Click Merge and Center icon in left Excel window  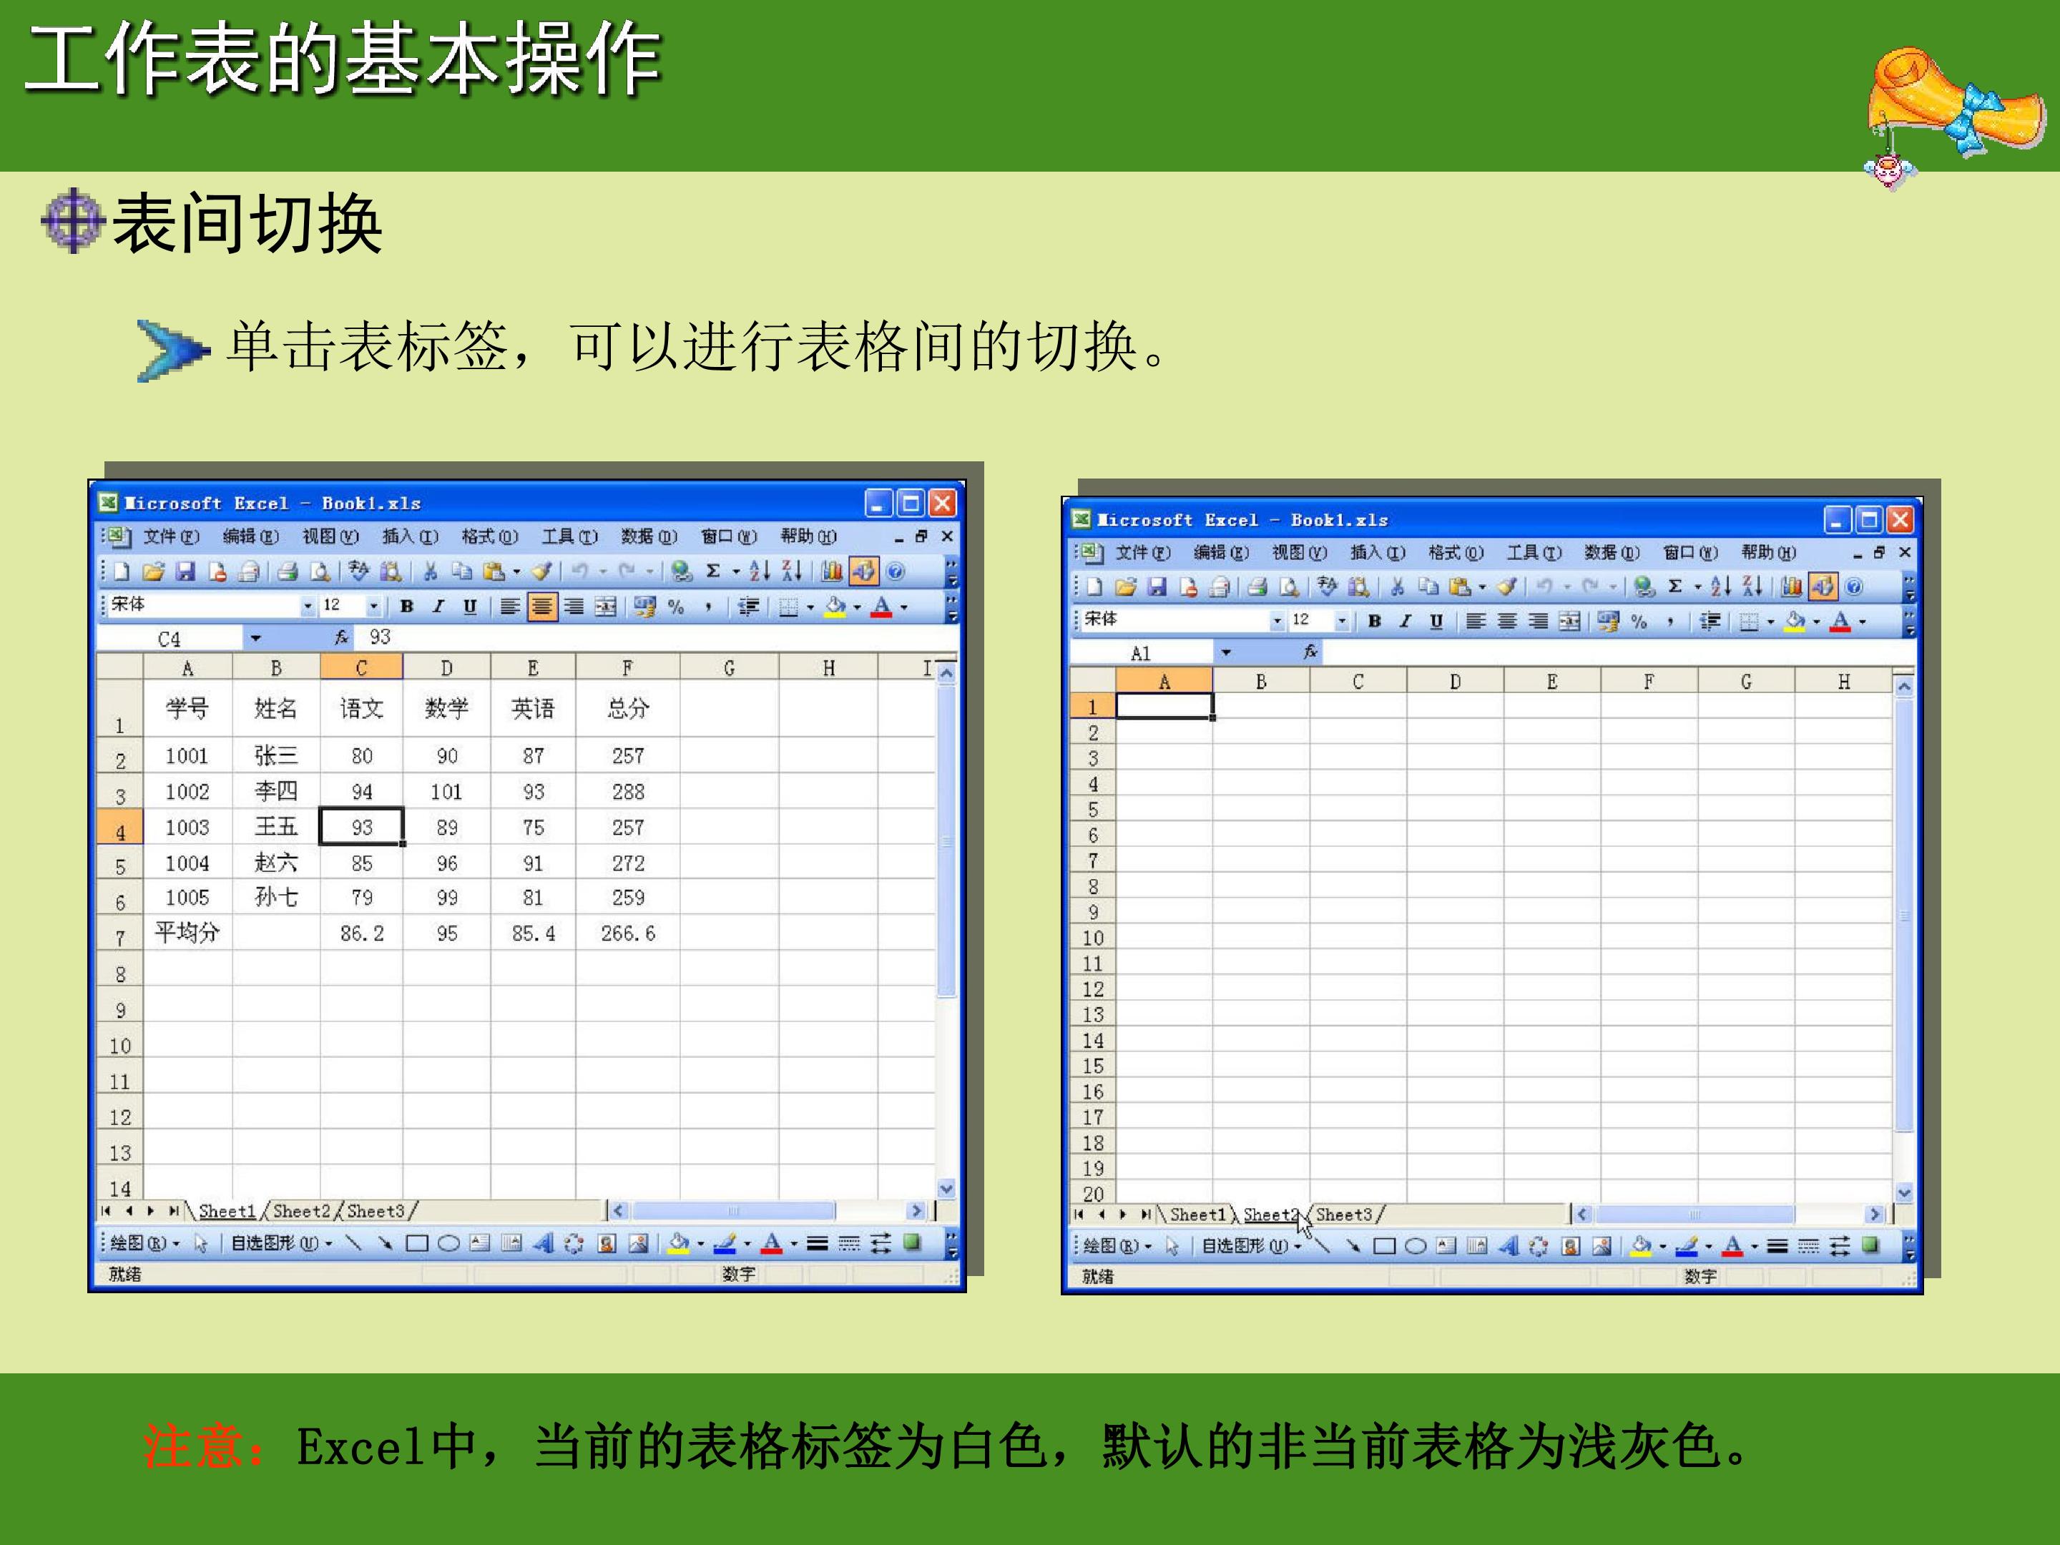[605, 607]
